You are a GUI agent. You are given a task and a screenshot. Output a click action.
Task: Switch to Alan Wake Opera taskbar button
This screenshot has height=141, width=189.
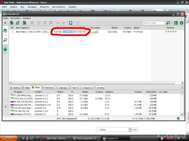(x=56, y=138)
